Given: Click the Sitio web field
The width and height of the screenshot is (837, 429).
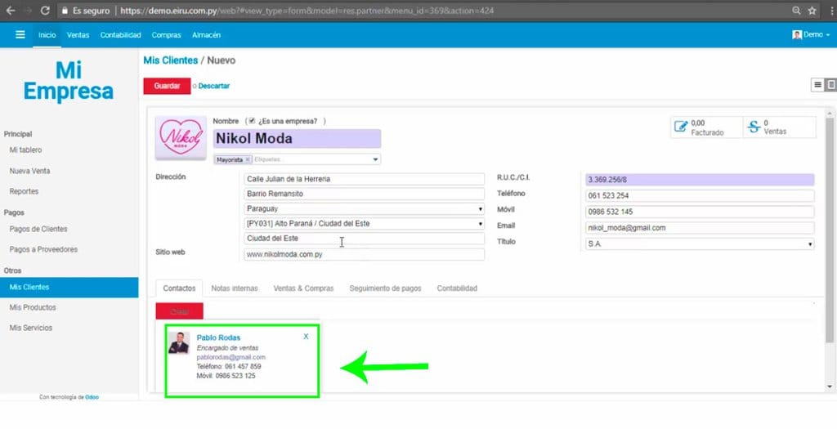Looking at the screenshot, I should click(x=364, y=254).
